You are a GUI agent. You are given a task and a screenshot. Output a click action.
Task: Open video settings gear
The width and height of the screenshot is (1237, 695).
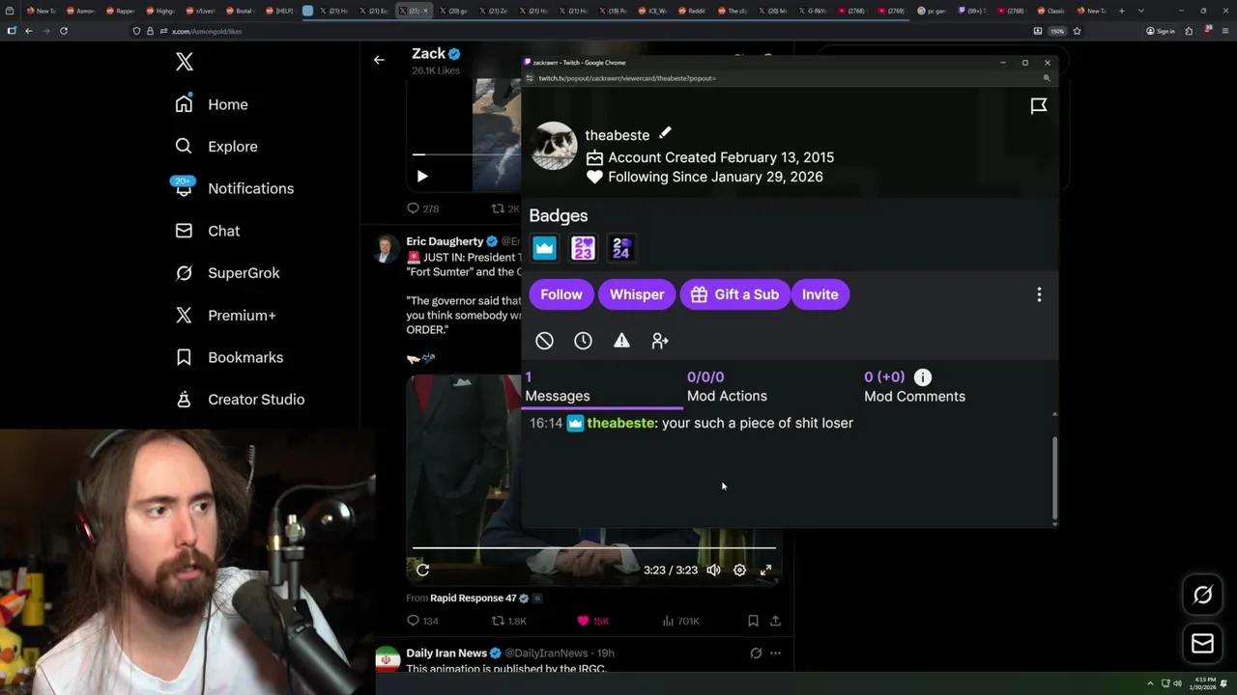[x=739, y=570]
